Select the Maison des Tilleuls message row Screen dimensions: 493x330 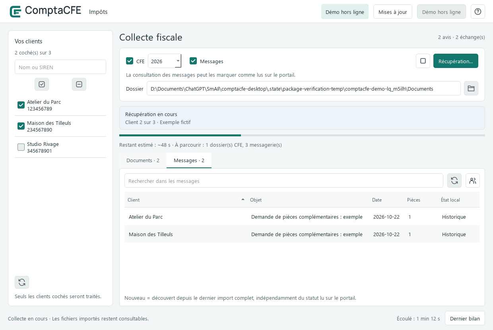coord(302,234)
